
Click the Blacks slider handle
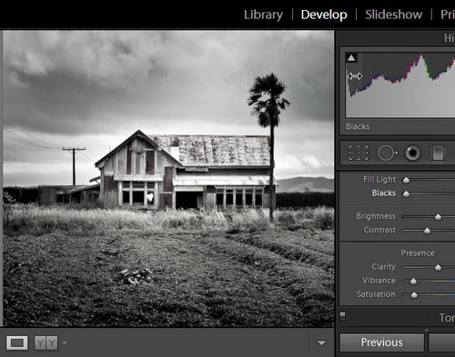click(x=406, y=193)
